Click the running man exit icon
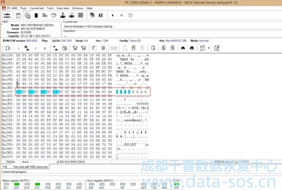The width and height of the screenshot is (282, 190). point(101,15)
